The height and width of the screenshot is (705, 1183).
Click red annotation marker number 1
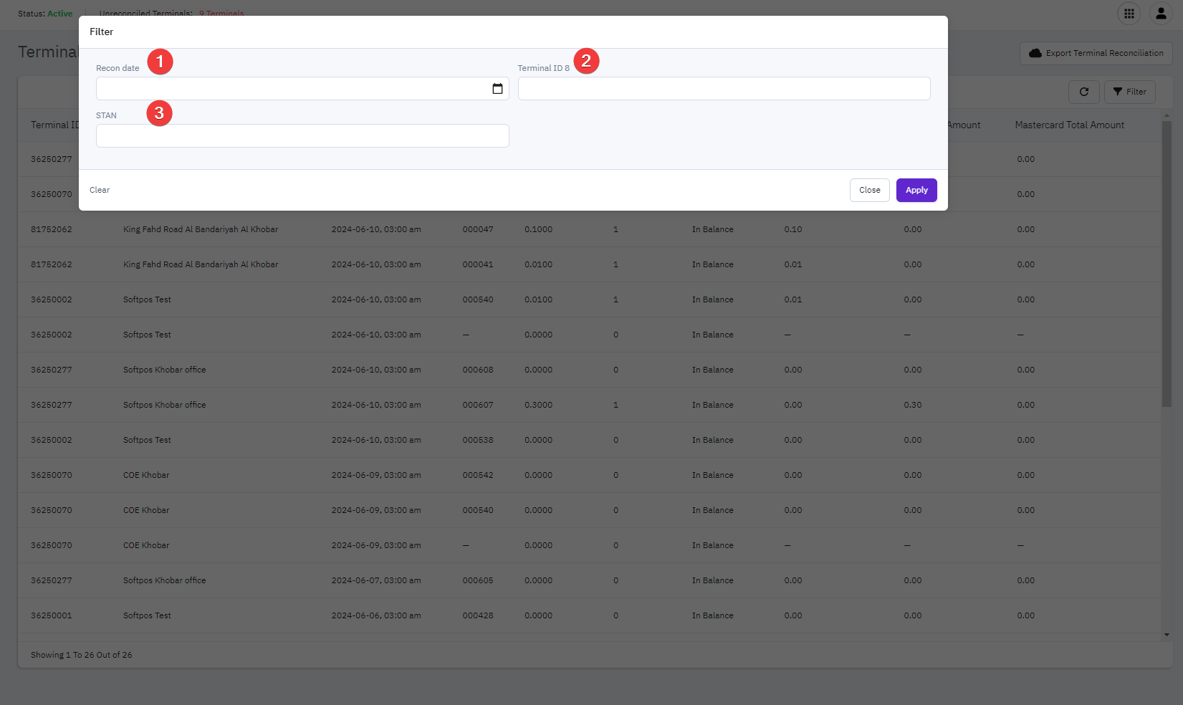[160, 62]
